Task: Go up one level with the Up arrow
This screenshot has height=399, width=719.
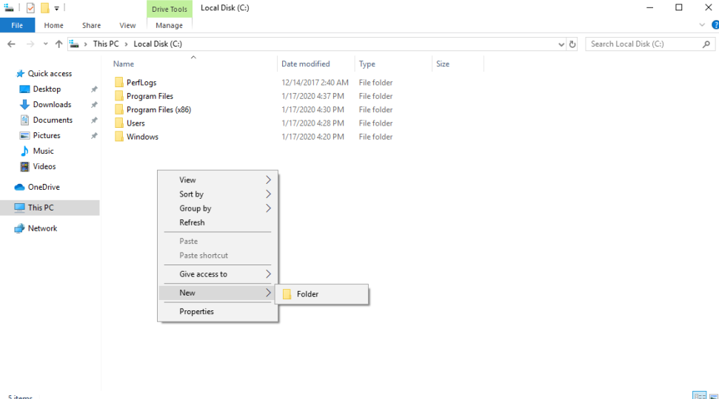Action: [x=58, y=44]
